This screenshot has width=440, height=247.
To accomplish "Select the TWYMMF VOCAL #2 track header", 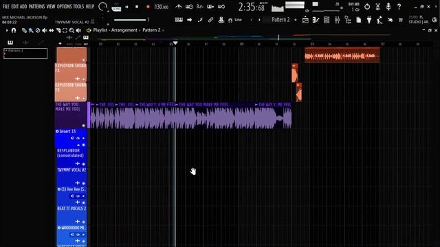I will coord(71,176).
